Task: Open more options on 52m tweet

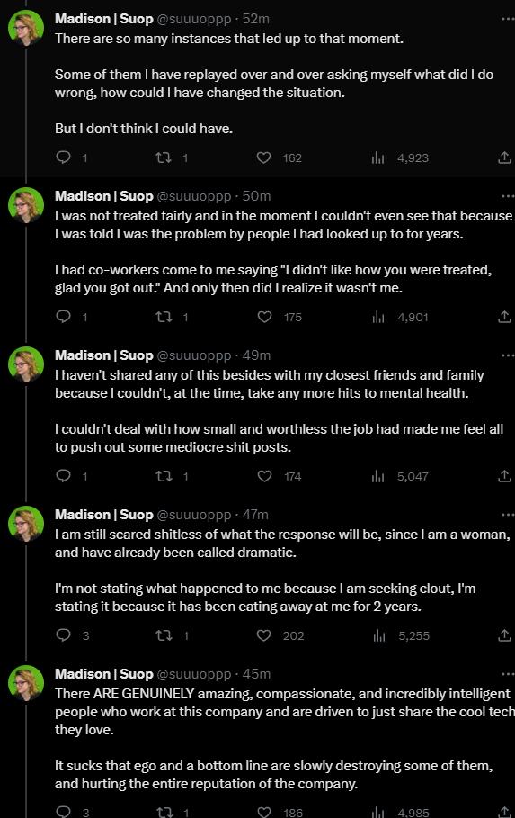Action: [507, 19]
